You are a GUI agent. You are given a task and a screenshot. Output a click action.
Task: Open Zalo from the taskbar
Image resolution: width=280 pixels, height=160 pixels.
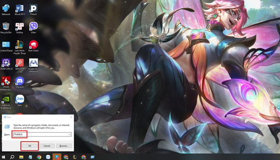point(48,157)
